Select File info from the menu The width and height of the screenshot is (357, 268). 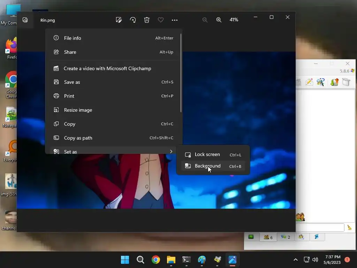point(113,38)
